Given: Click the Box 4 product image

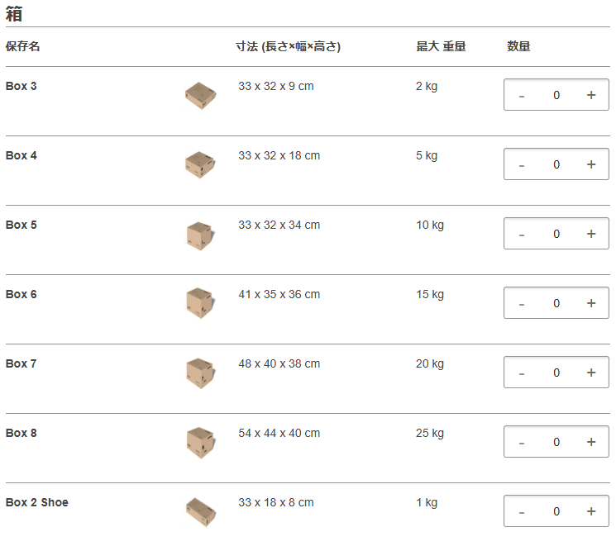Looking at the screenshot, I should point(200,165).
